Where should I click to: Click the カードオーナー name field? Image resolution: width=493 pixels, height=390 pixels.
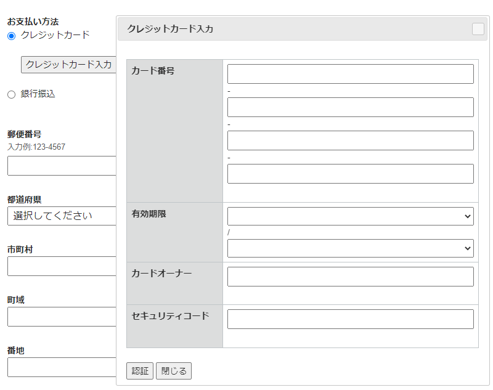350,276
